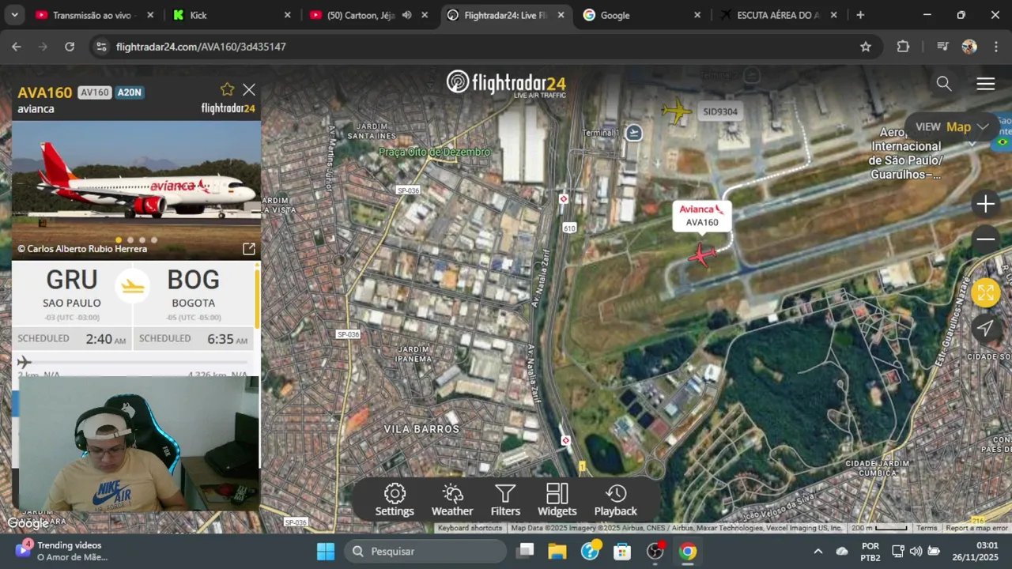Open the Playback history button
The height and width of the screenshot is (569, 1012).
[x=615, y=500]
